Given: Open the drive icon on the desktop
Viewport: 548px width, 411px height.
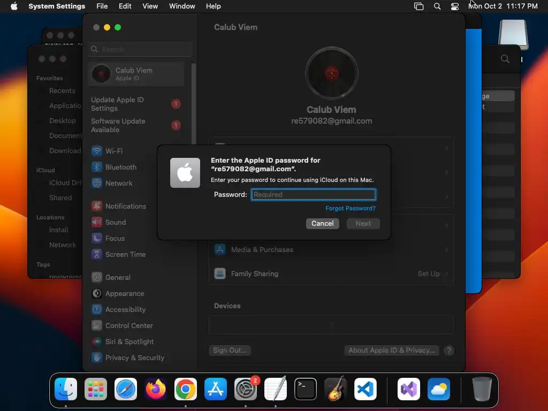Looking at the screenshot, I should click(x=513, y=34).
